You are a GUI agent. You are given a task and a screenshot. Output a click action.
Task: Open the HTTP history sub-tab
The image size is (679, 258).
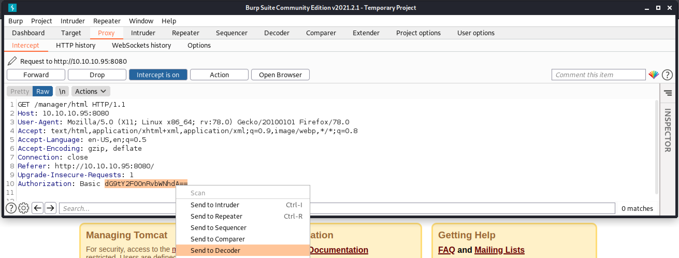76,45
